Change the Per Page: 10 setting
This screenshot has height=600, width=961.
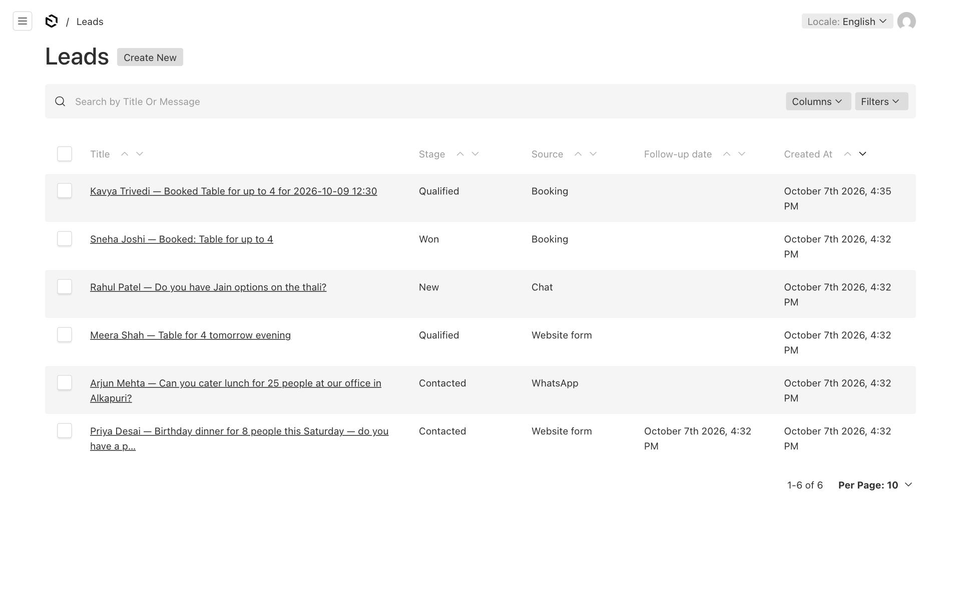[875, 485]
